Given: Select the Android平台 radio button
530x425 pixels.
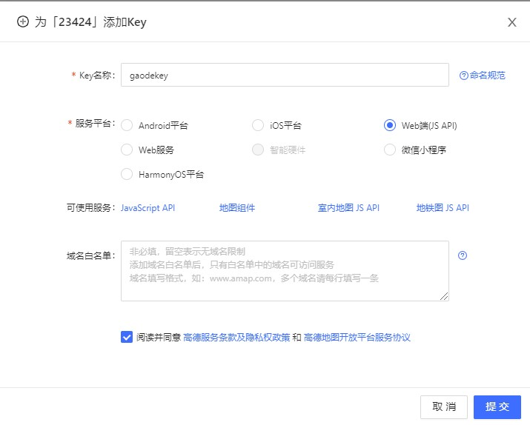Looking at the screenshot, I should coord(127,125).
